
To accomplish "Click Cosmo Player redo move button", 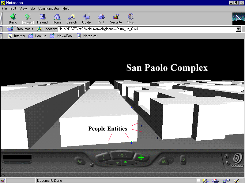I will coord(171,160).
